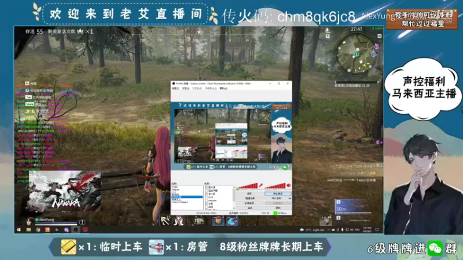
Task: Click the 设定 settings button in OBS
Action: click(249, 194)
